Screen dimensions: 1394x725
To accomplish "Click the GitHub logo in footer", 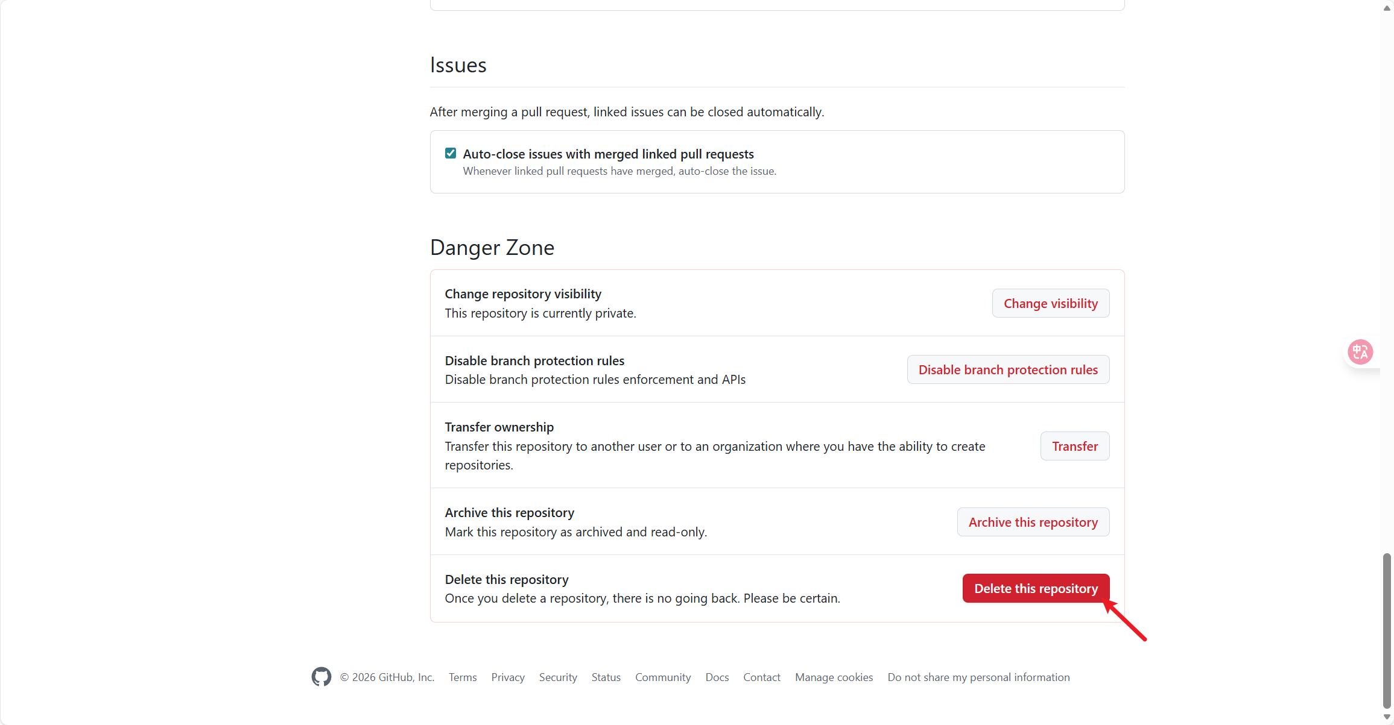I will point(321,677).
